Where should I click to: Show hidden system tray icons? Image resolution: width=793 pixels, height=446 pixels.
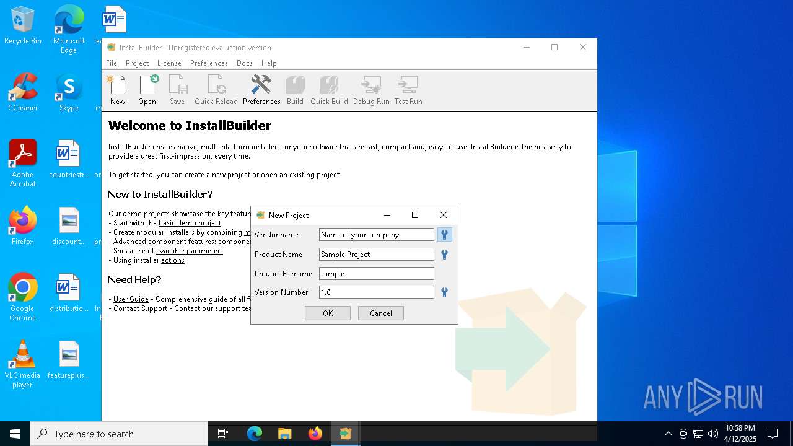click(668, 434)
